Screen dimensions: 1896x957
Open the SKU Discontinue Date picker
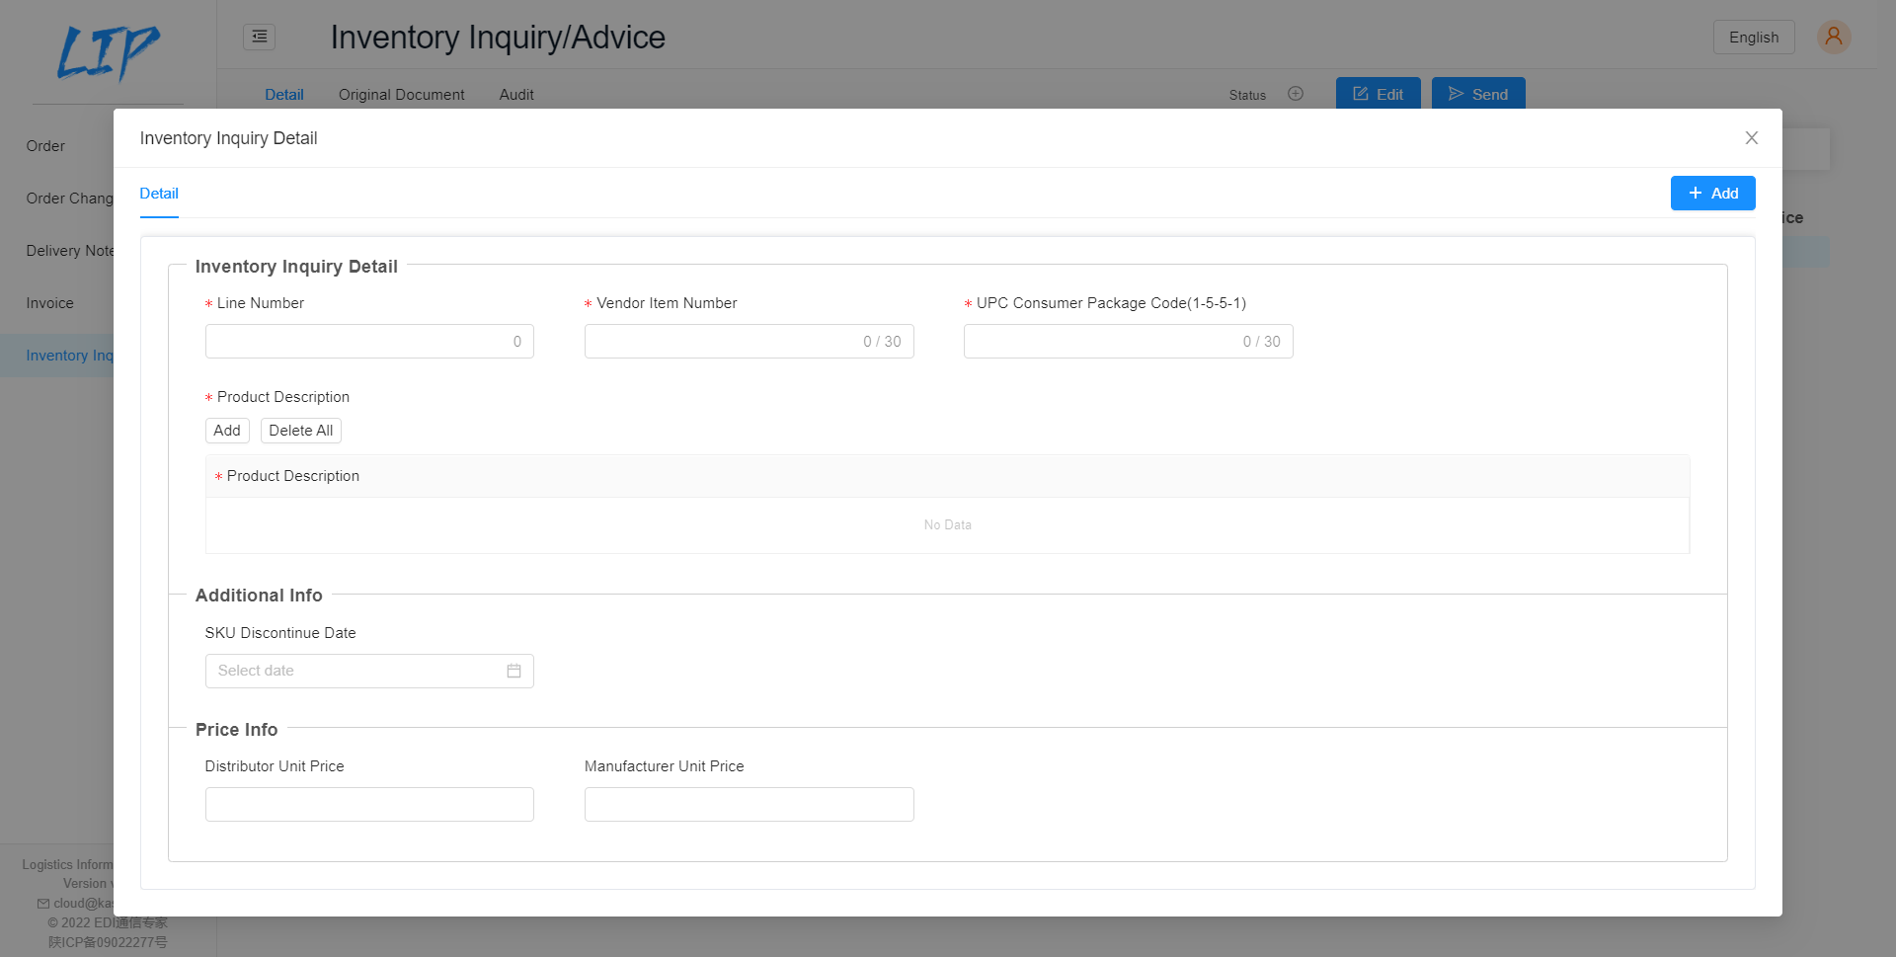(x=369, y=671)
